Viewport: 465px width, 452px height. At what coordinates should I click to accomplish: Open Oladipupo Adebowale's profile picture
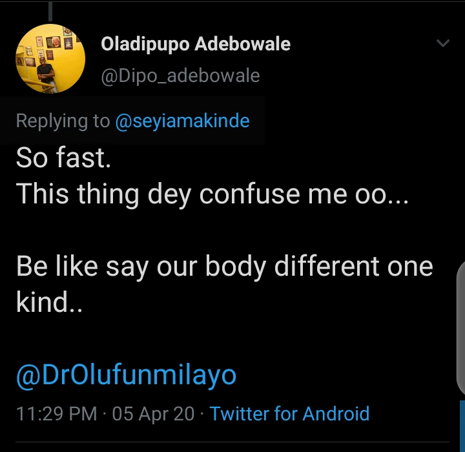pos(50,58)
